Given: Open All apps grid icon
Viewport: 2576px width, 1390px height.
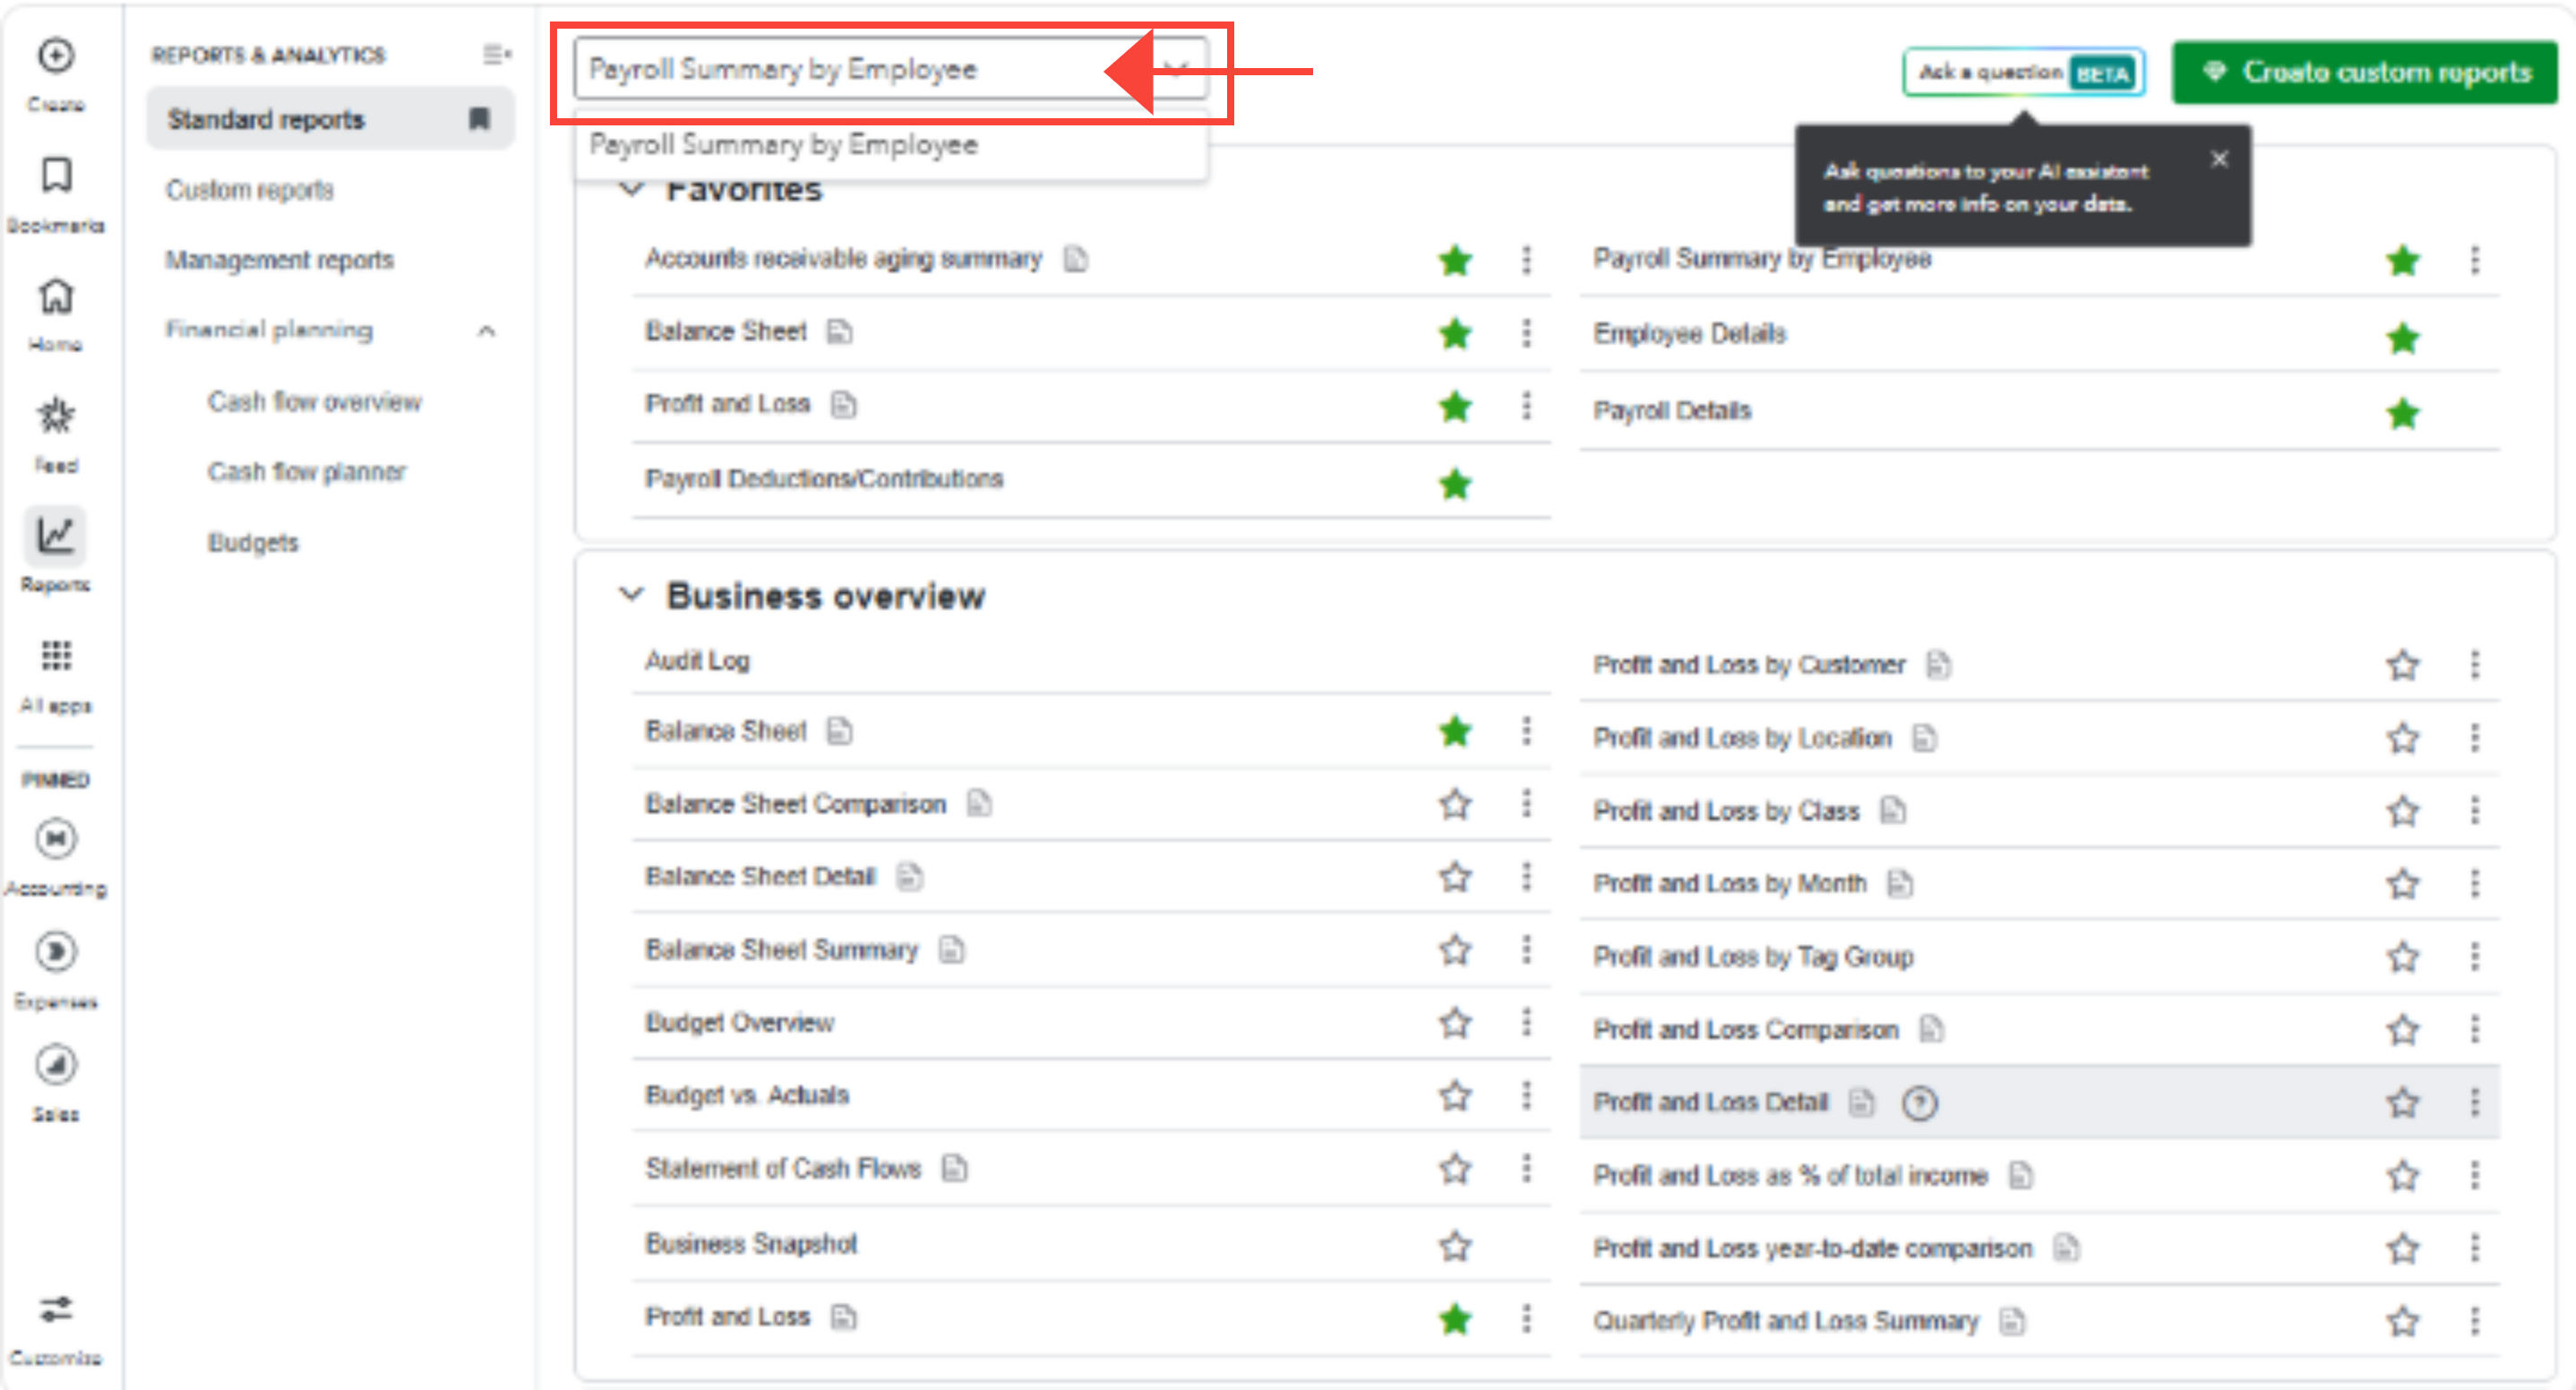Looking at the screenshot, I should pyautogui.click(x=56, y=656).
